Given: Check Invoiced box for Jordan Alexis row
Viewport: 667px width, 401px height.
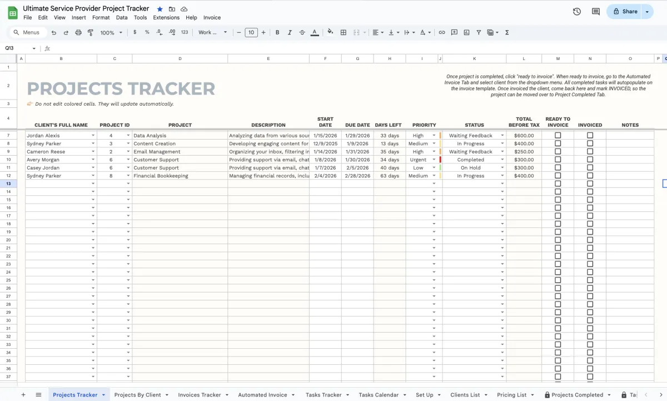Looking at the screenshot, I should tap(590, 135).
